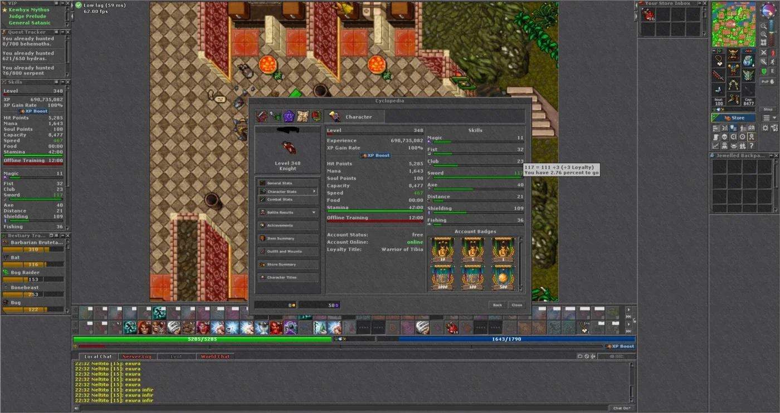Screen dimensions: 780x413
Task: Open the Bestiary tab in Cyclopedia
Action: [x=275, y=116]
